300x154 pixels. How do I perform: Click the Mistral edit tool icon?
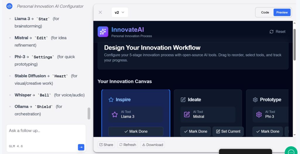coord(187,114)
